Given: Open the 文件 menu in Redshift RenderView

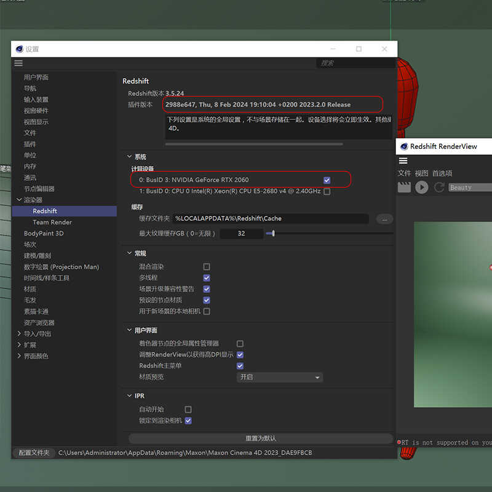Looking at the screenshot, I should click(x=405, y=173).
